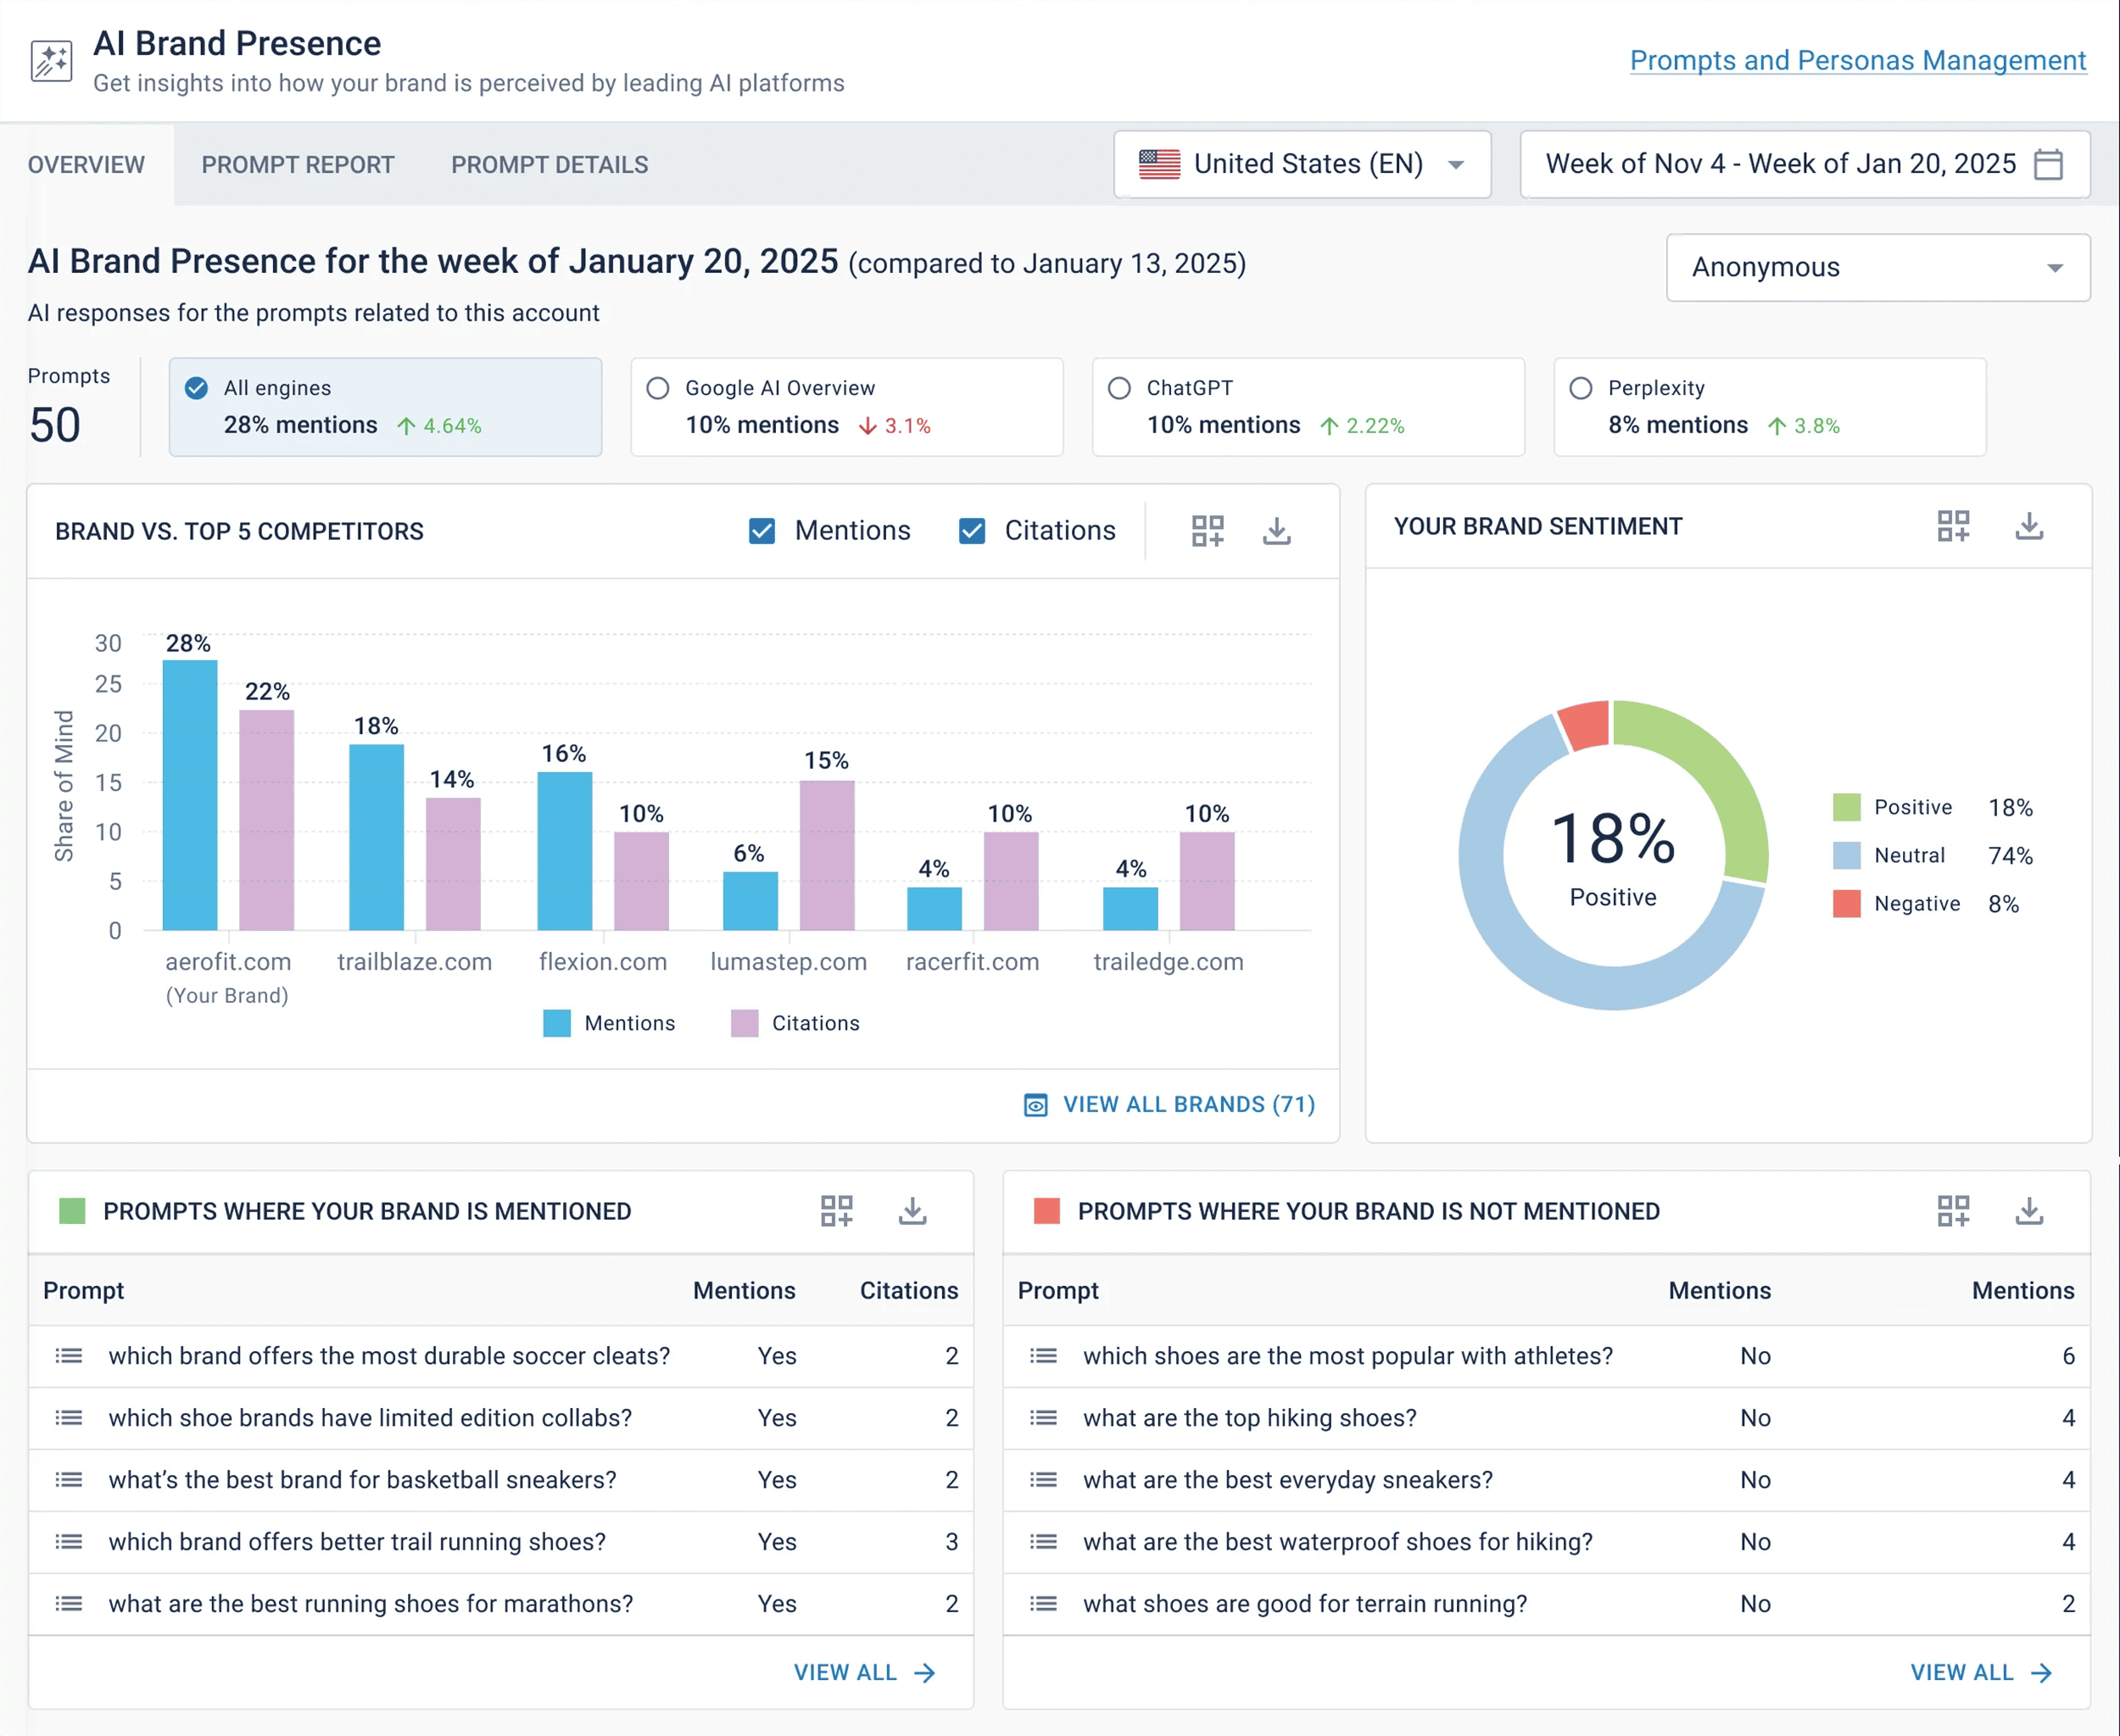Uncheck the Citations checkbox

(973, 531)
